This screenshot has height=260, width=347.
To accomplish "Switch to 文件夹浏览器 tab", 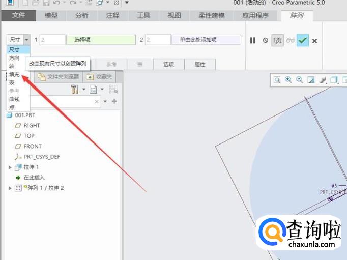I will tap(59, 77).
